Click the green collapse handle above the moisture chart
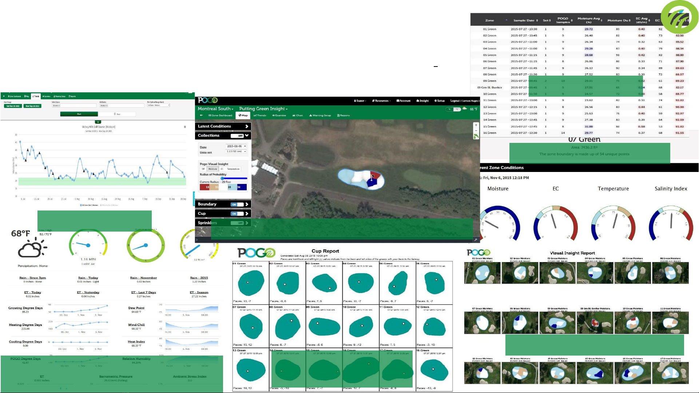Image resolution: width=699 pixels, height=393 pixels. [x=98, y=122]
